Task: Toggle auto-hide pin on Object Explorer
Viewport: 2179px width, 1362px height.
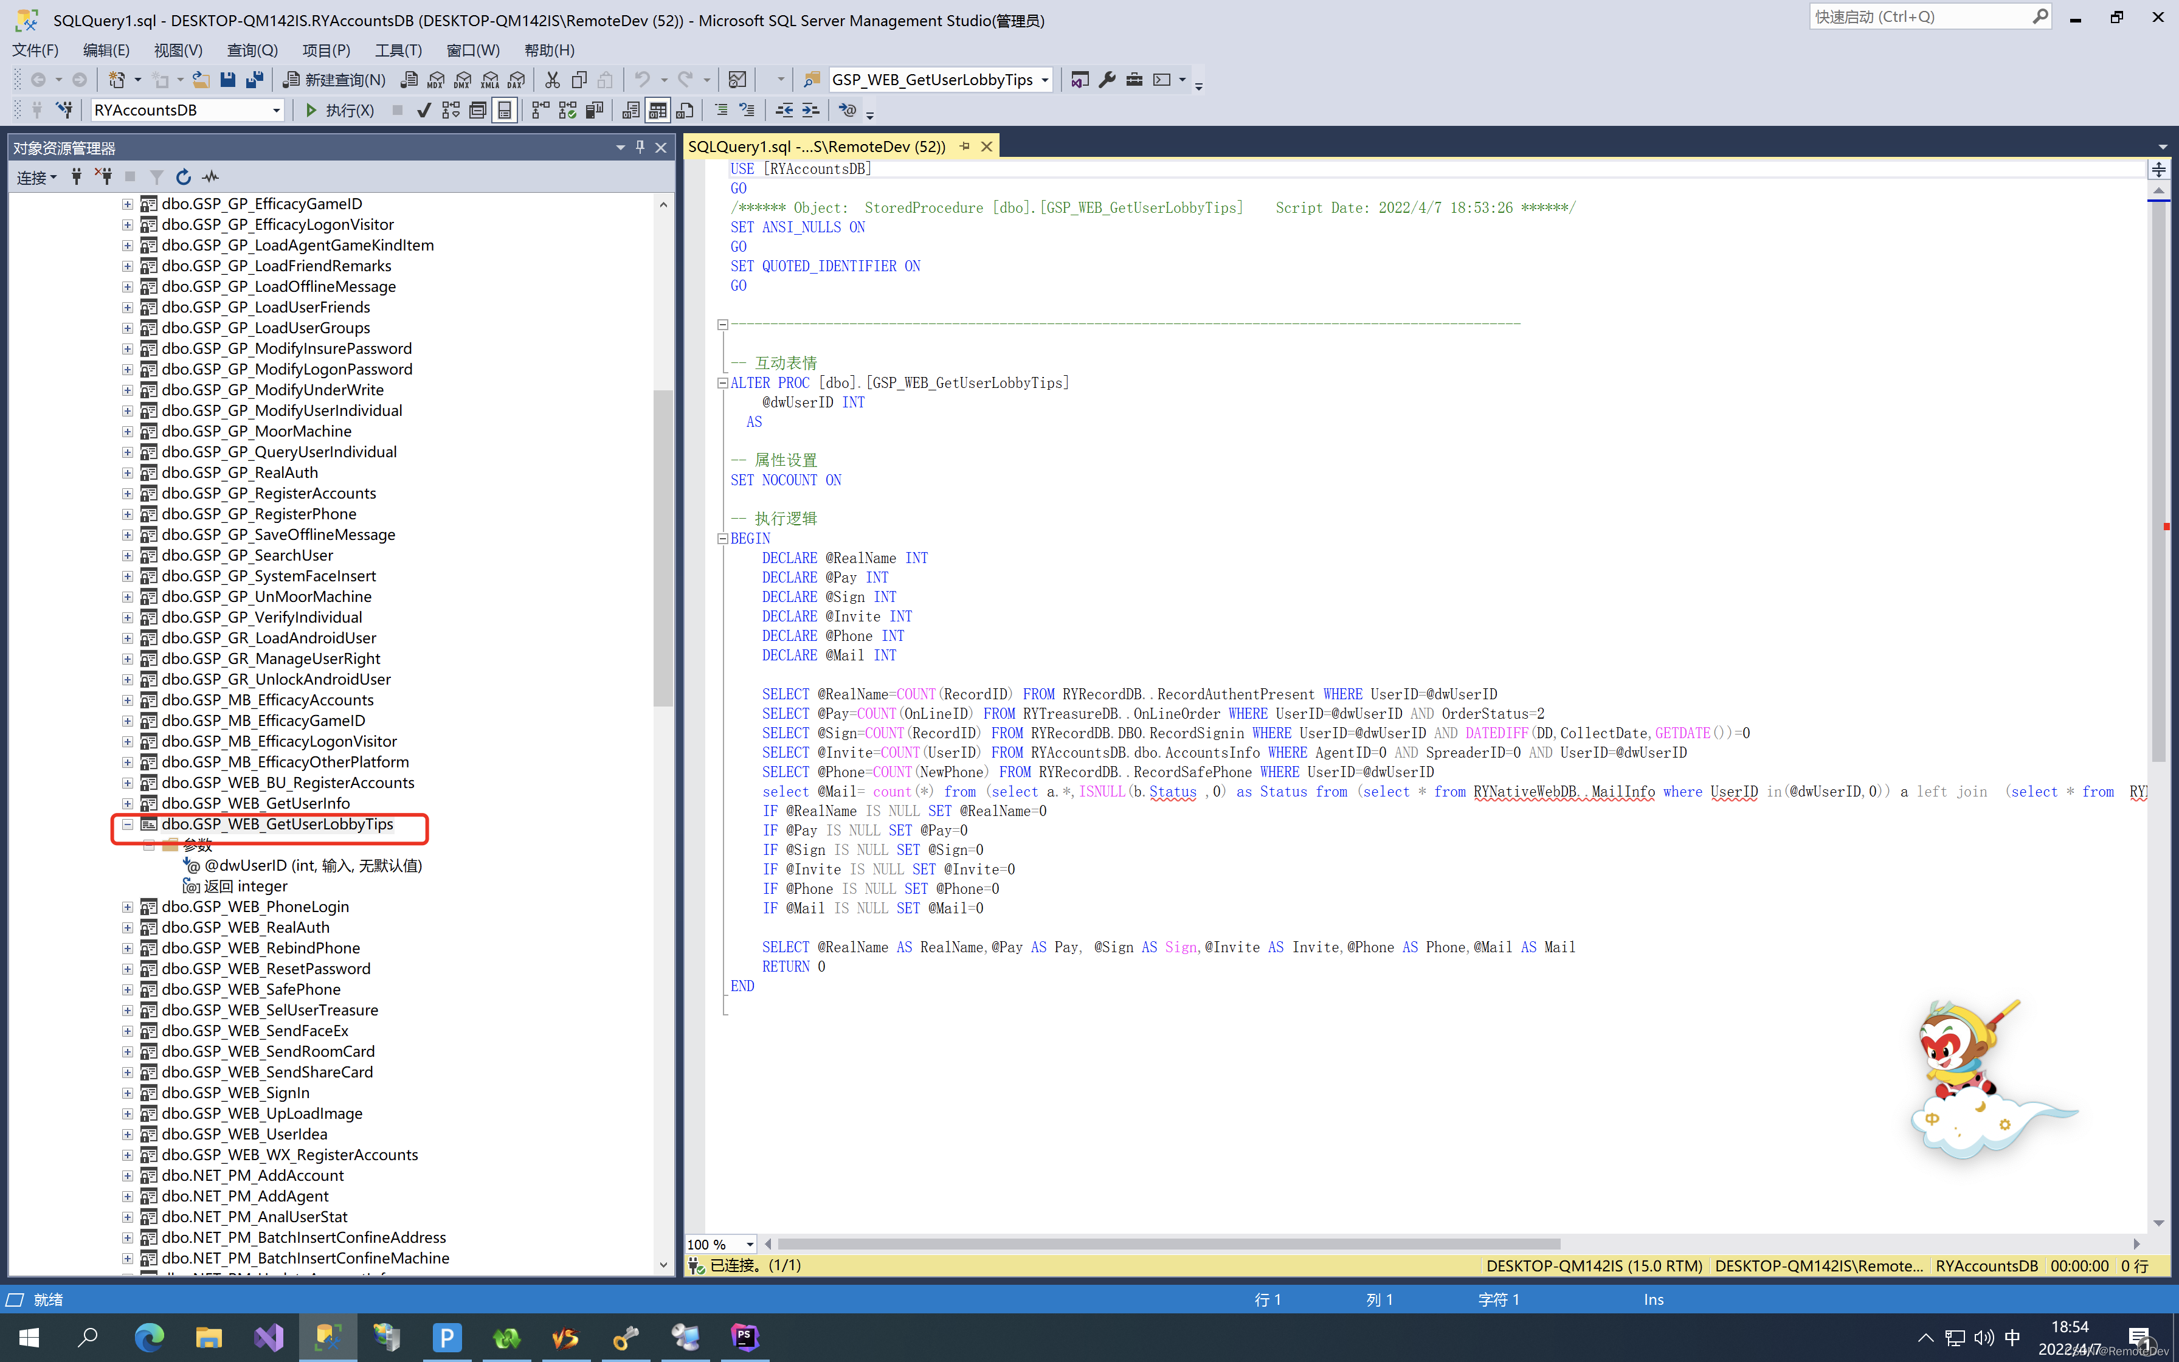Action: tap(640, 147)
